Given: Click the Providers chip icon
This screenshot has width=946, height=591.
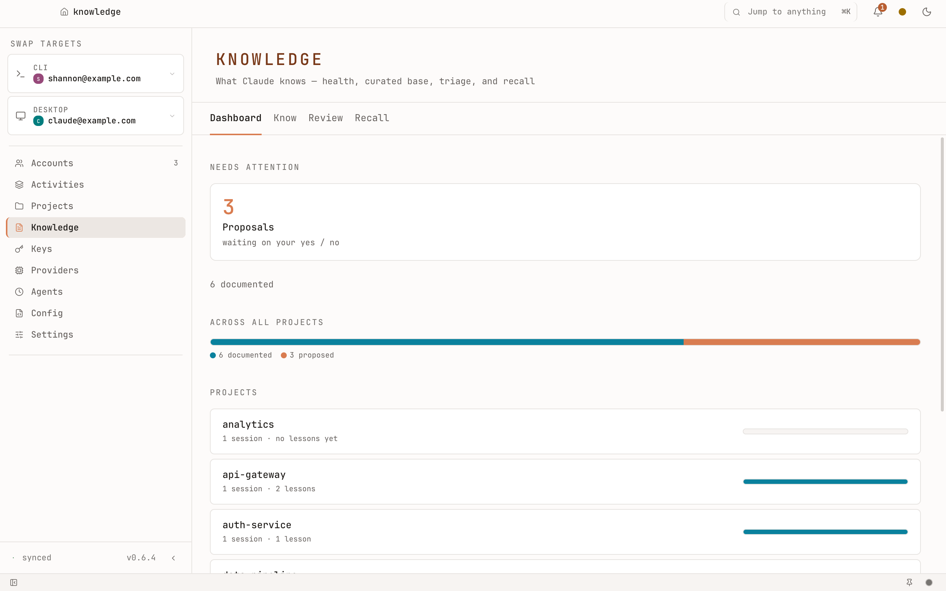Looking at the screenshot, I should click(19, 270).
